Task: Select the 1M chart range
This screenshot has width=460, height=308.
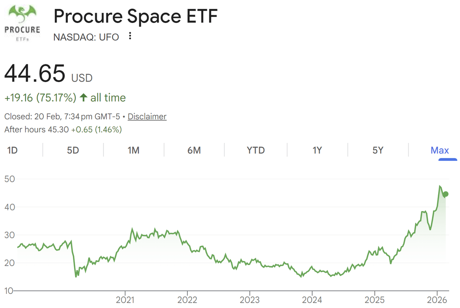Action: (x=133, y=150)
